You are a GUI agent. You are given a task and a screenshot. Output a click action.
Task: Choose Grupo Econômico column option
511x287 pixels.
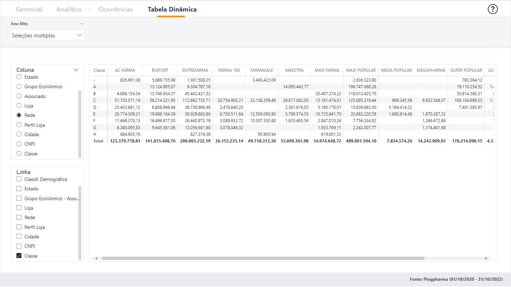click(x=19, y=86)
